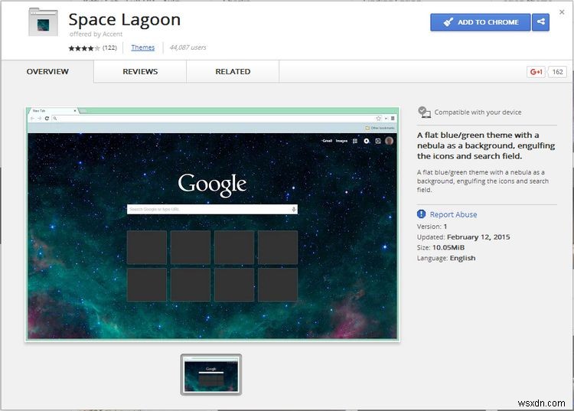
Task: Click the Add to Chrome button
Action: pyautogui.click(x=481, y=22)
